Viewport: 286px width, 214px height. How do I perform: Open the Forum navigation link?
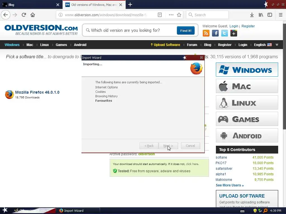192,45
